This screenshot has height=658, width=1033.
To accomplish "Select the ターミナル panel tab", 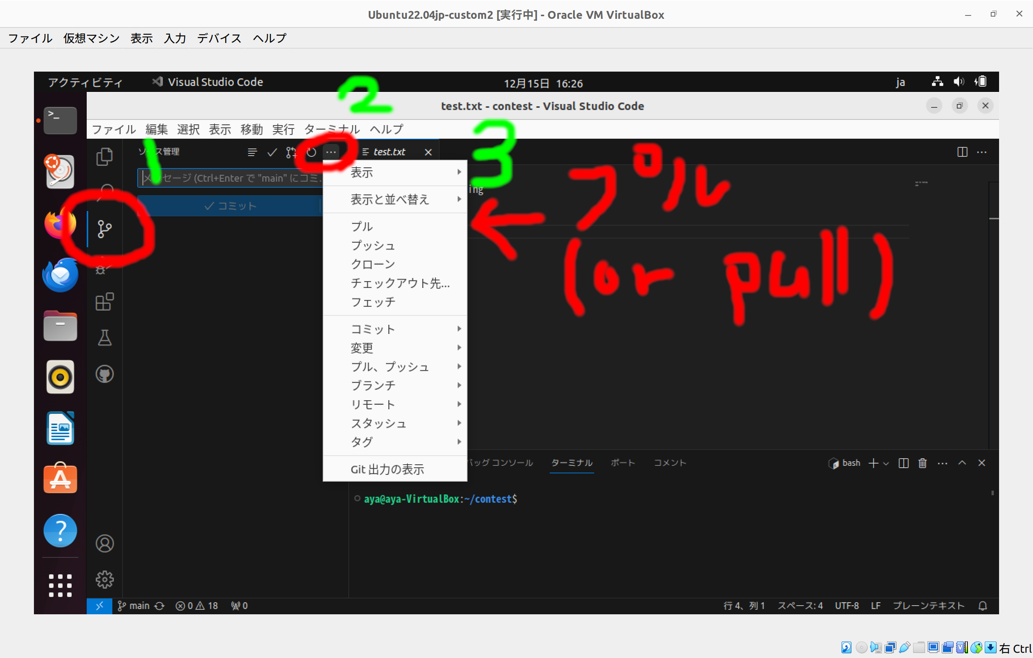I will [x=572, y=463].
